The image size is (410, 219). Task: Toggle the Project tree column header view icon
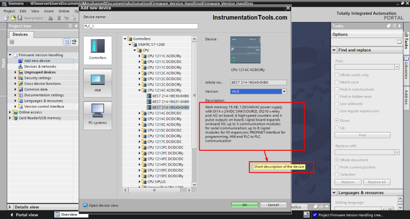67,42
